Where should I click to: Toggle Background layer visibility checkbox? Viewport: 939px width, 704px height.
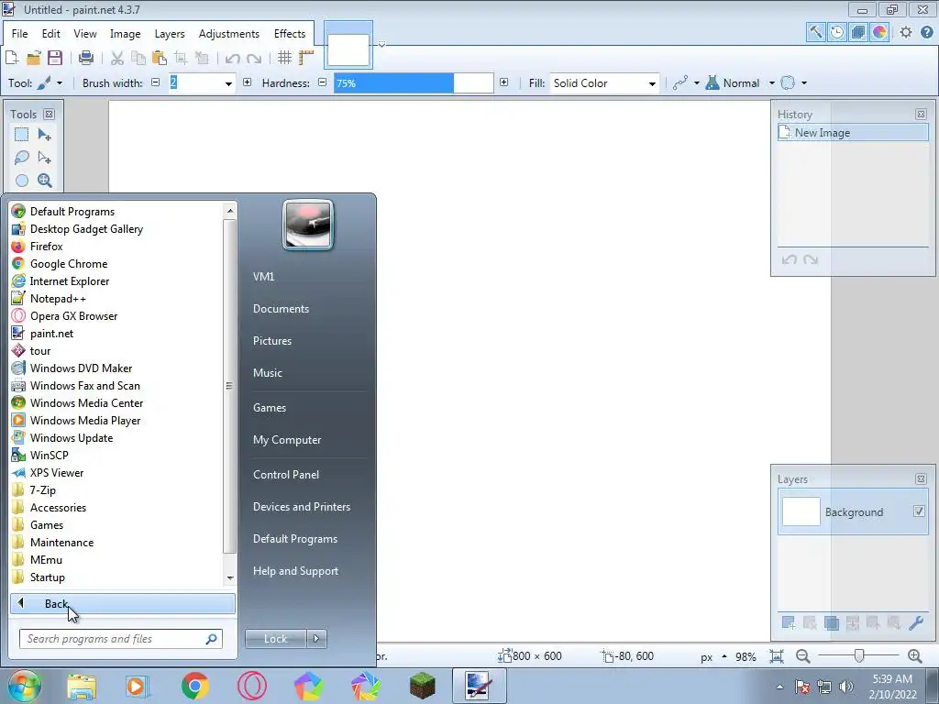click(919, 511)
